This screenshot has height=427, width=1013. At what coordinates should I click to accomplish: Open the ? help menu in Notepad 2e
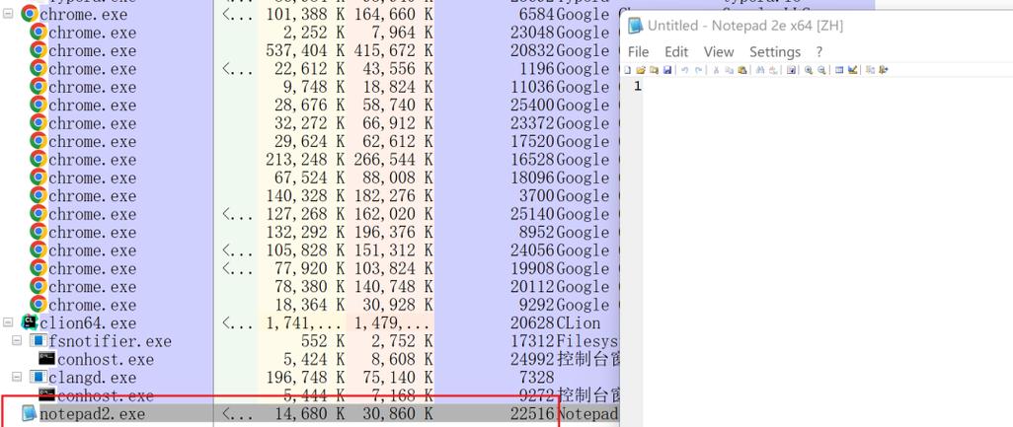point(819,51)
